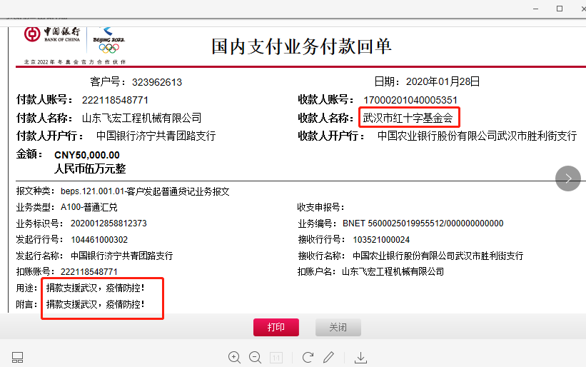Click the zoom in magnifier icon
Viewport: 586px width, 367px height.
[x=234, y=358]
